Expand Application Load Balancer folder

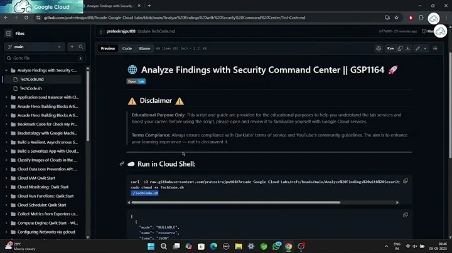6,98
